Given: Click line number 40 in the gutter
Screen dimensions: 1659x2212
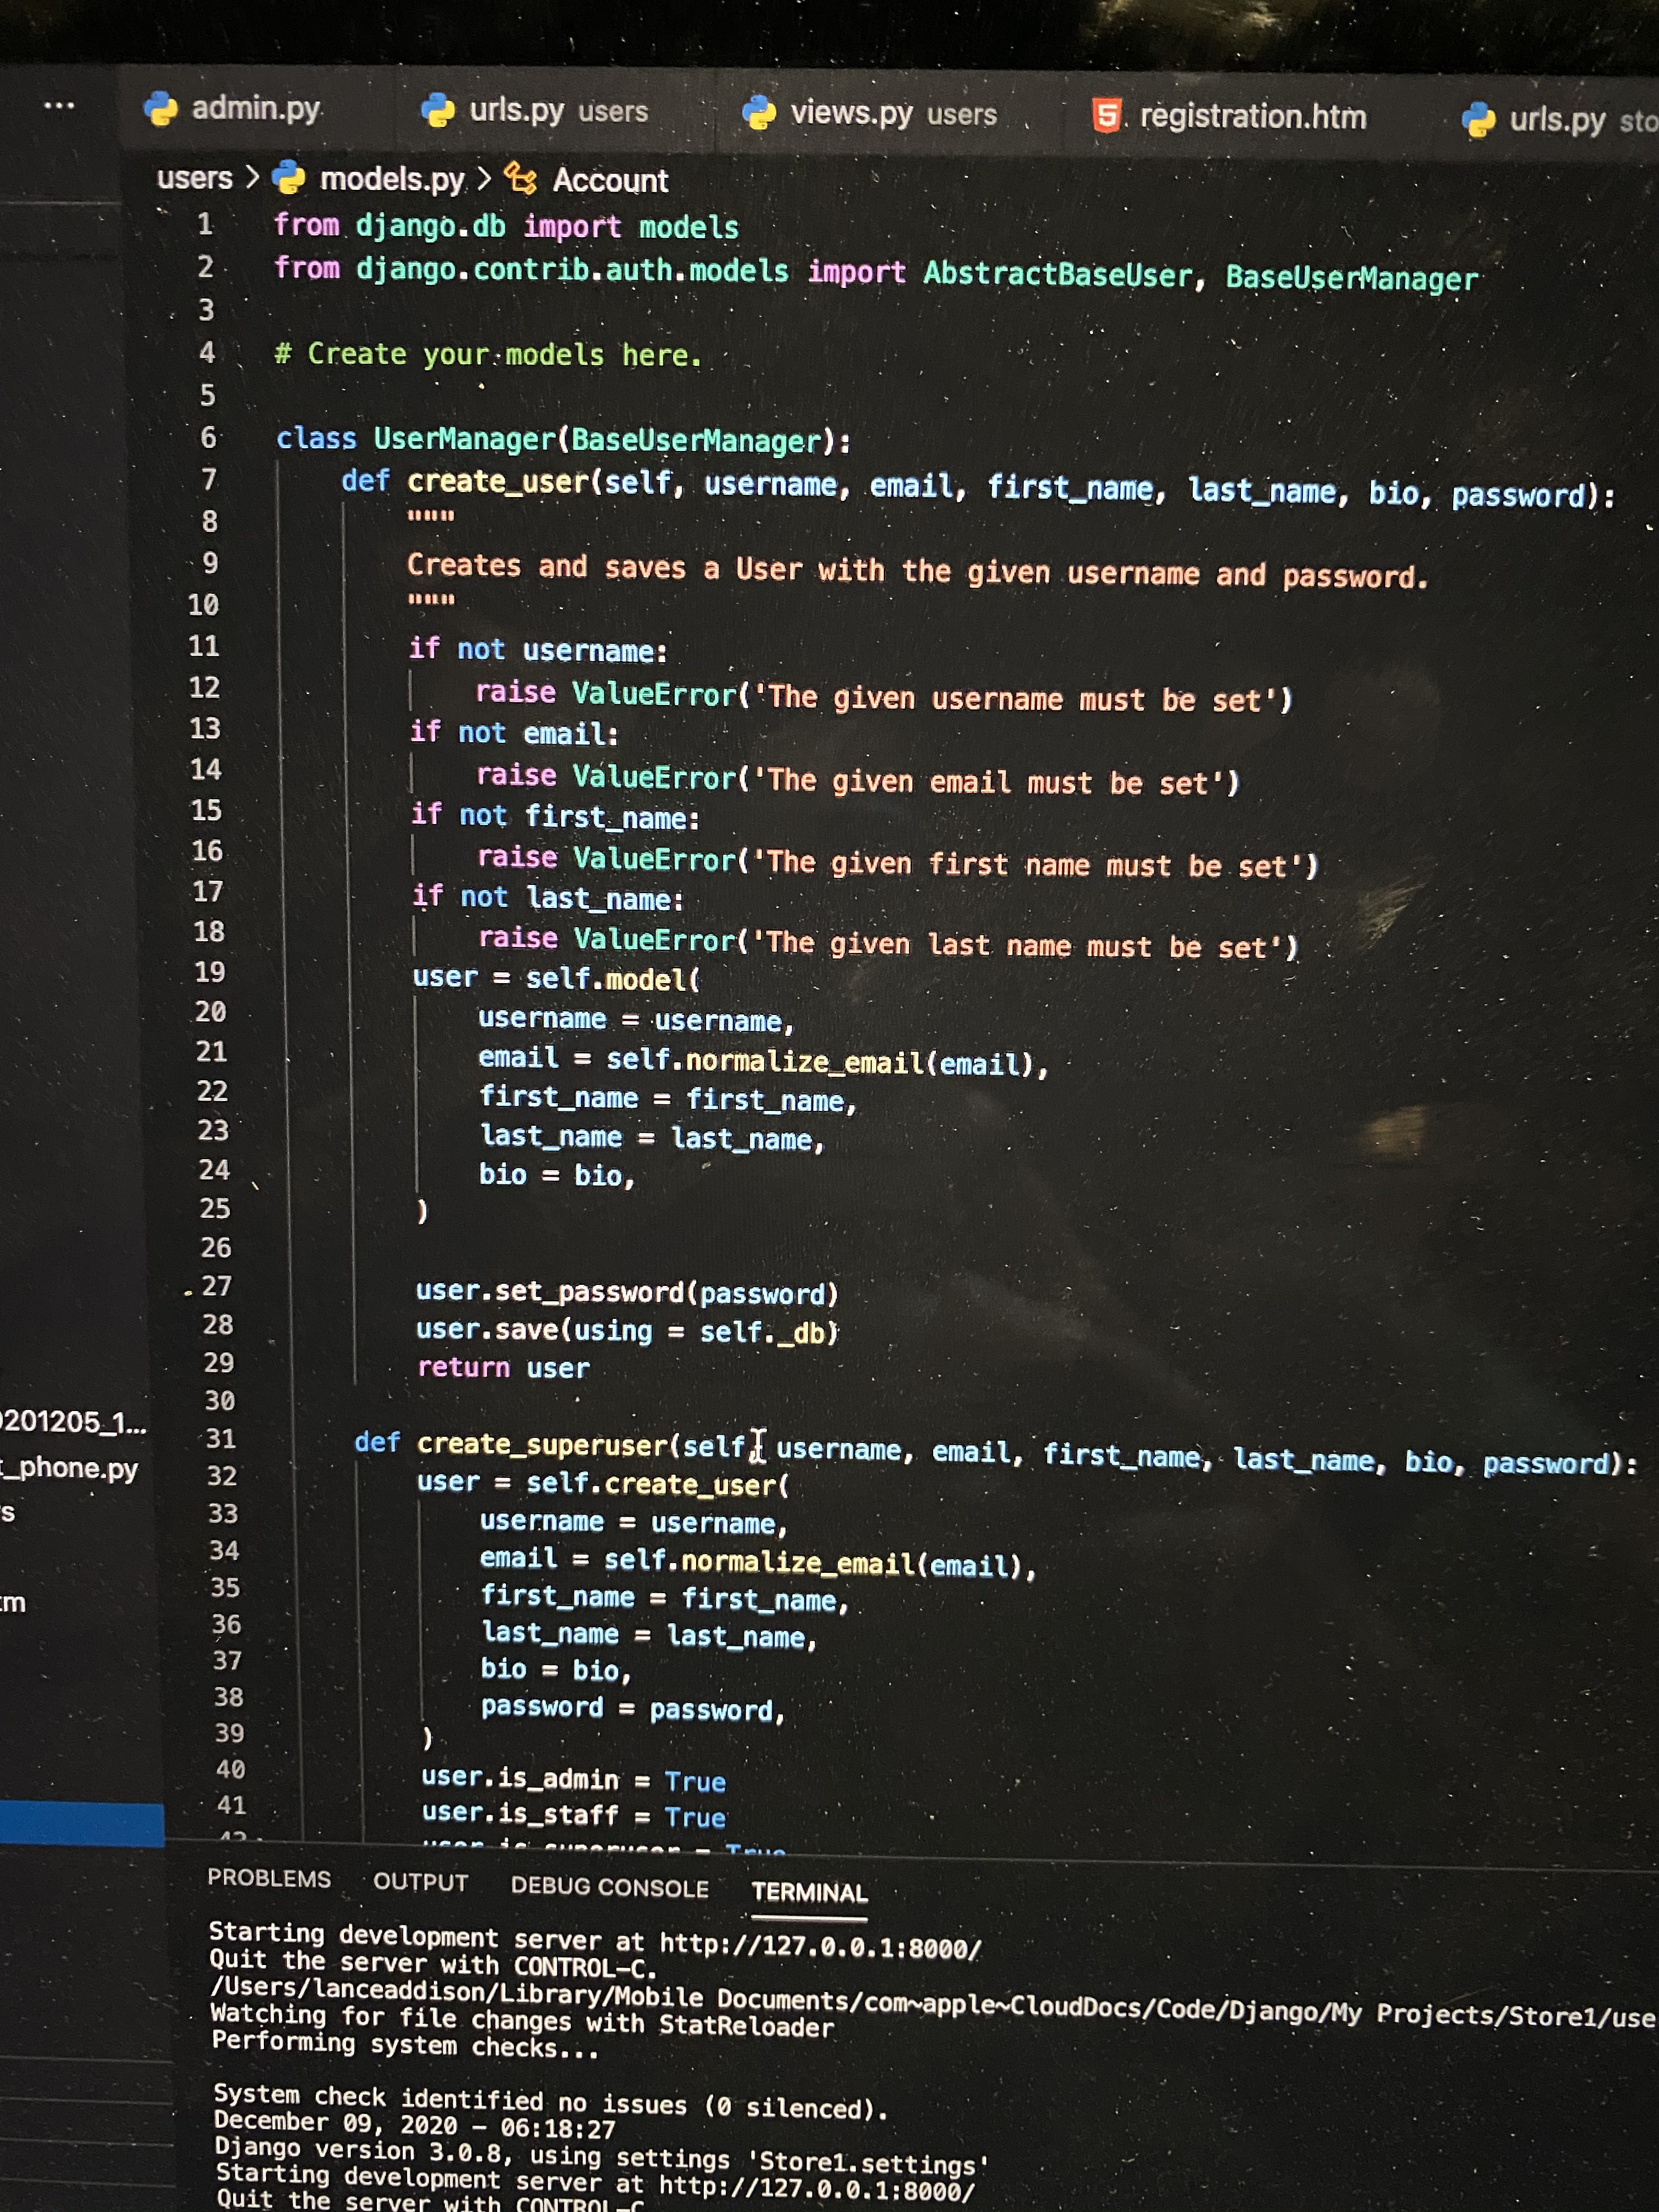Looking at the screenshot, I should (230, 1770).
